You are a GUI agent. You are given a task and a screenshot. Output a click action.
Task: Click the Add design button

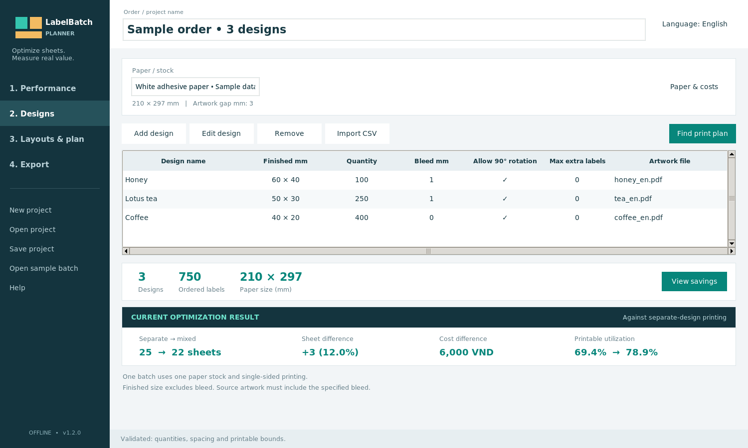point(154,133)
